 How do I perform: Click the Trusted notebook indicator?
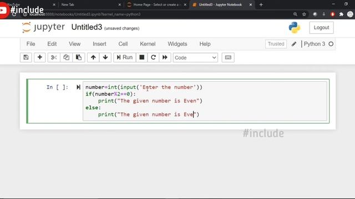point(276,44)
